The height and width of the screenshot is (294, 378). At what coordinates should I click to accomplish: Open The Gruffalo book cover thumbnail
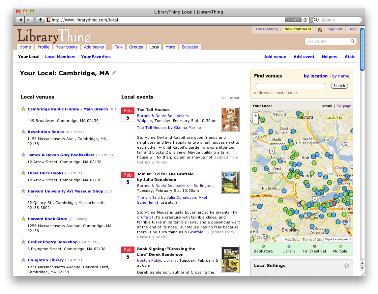230,182
